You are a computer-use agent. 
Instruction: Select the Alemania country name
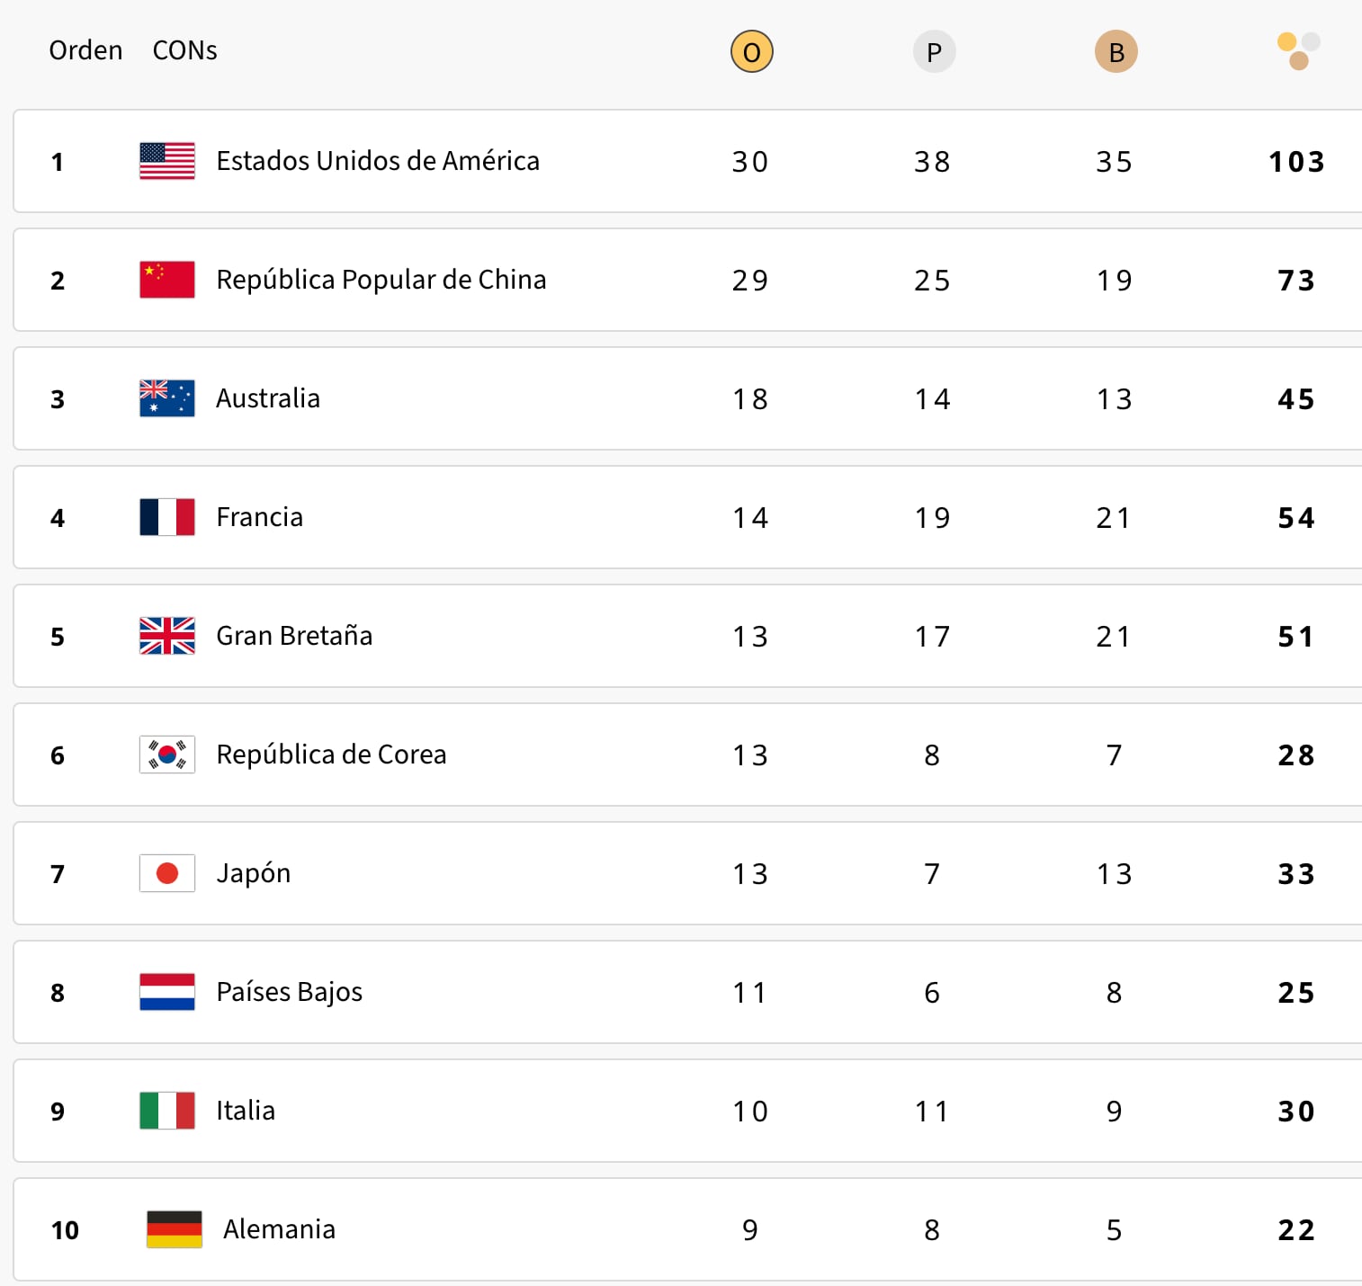279,1229
